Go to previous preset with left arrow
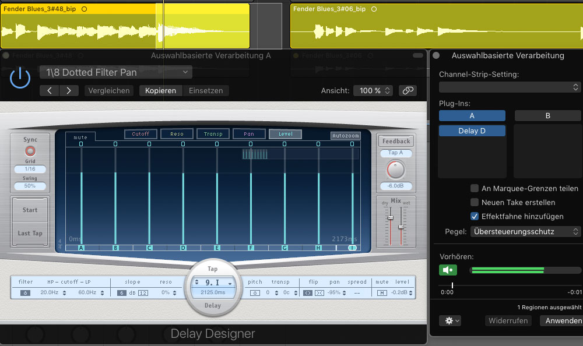 [50, 91]
